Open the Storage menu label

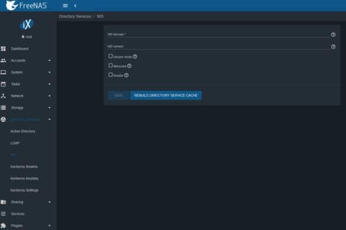[17, 107]
